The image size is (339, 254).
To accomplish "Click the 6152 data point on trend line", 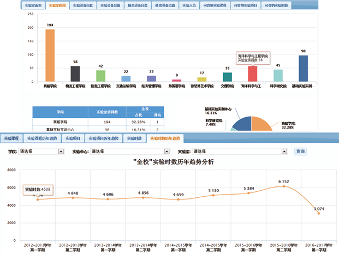I will pos(283,186).
